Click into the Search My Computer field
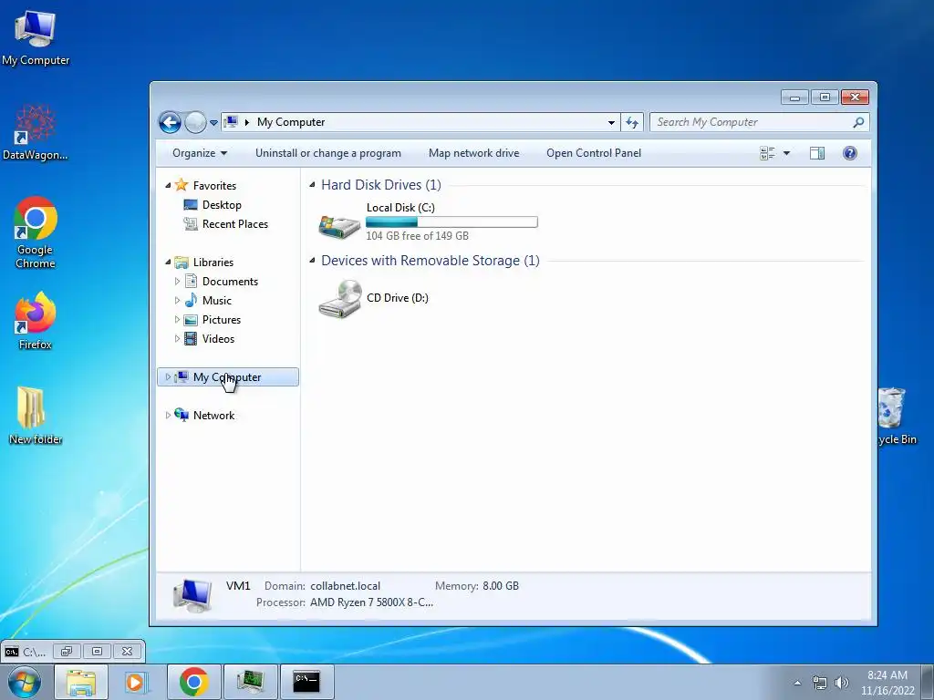This screenshot has width=934, height=700. [x=760, y=122]
